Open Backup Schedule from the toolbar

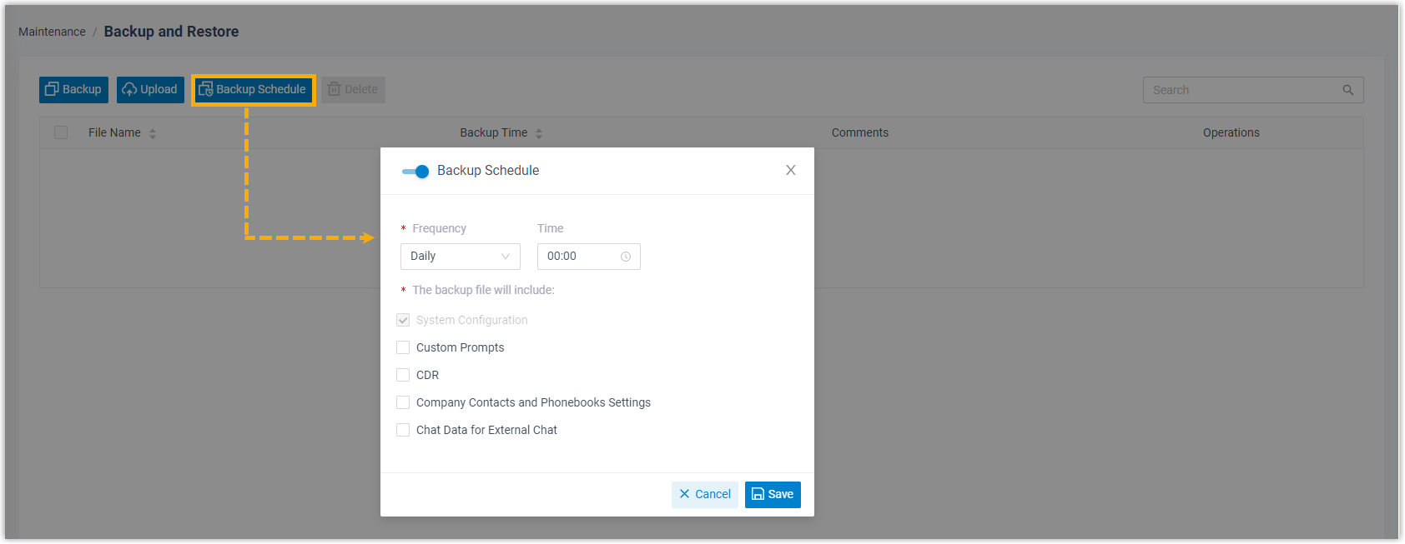point(253,90)
